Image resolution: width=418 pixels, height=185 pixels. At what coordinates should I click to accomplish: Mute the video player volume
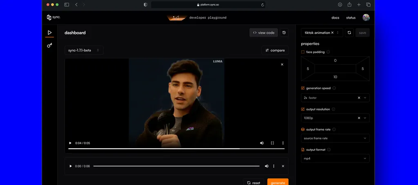click(x=262, y=143)
